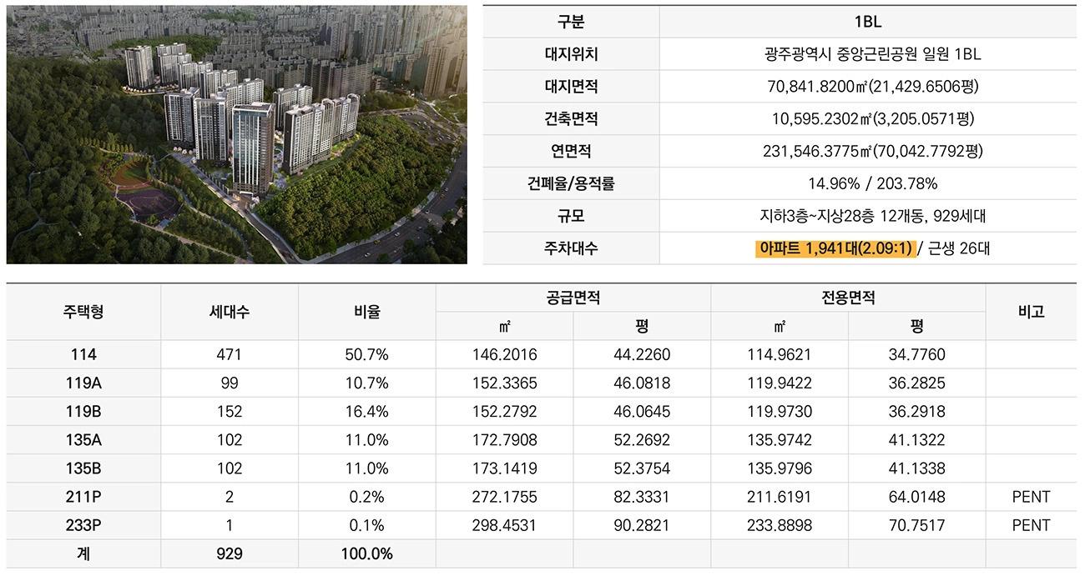The height and width of the screenshot is (576, 1085).
Task: Select the 대지위치 row label
Action: (x=571, y=54)
